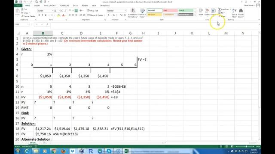Click cell with $5,750.16 total
Image resolution: width=275 pixels, height=154 pixels.
(x=43, y=134)
